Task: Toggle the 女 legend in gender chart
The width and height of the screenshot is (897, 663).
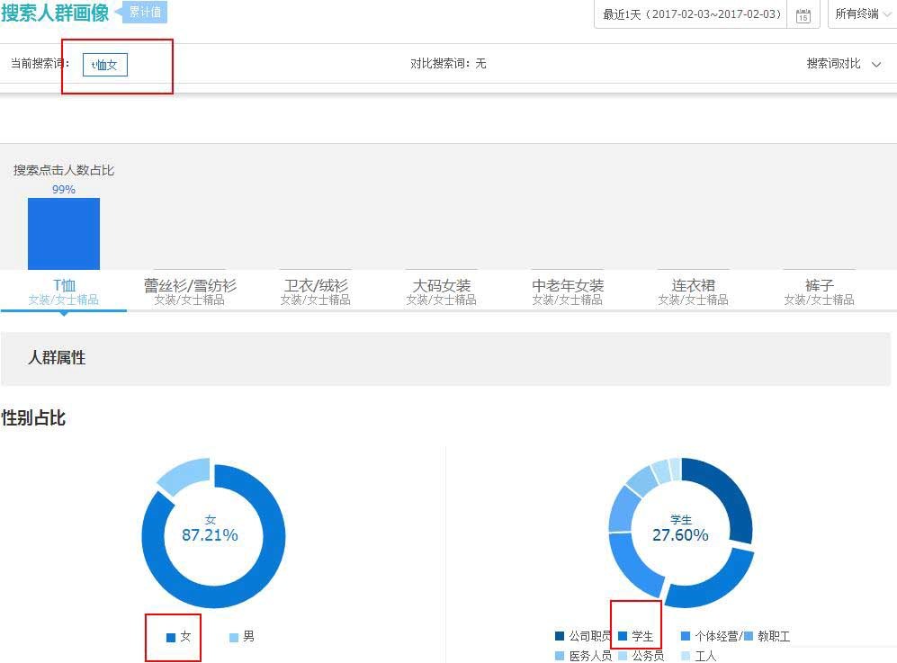Action: pos(179,637)
